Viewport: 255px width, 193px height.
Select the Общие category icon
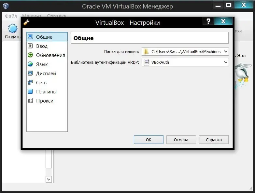30,37
